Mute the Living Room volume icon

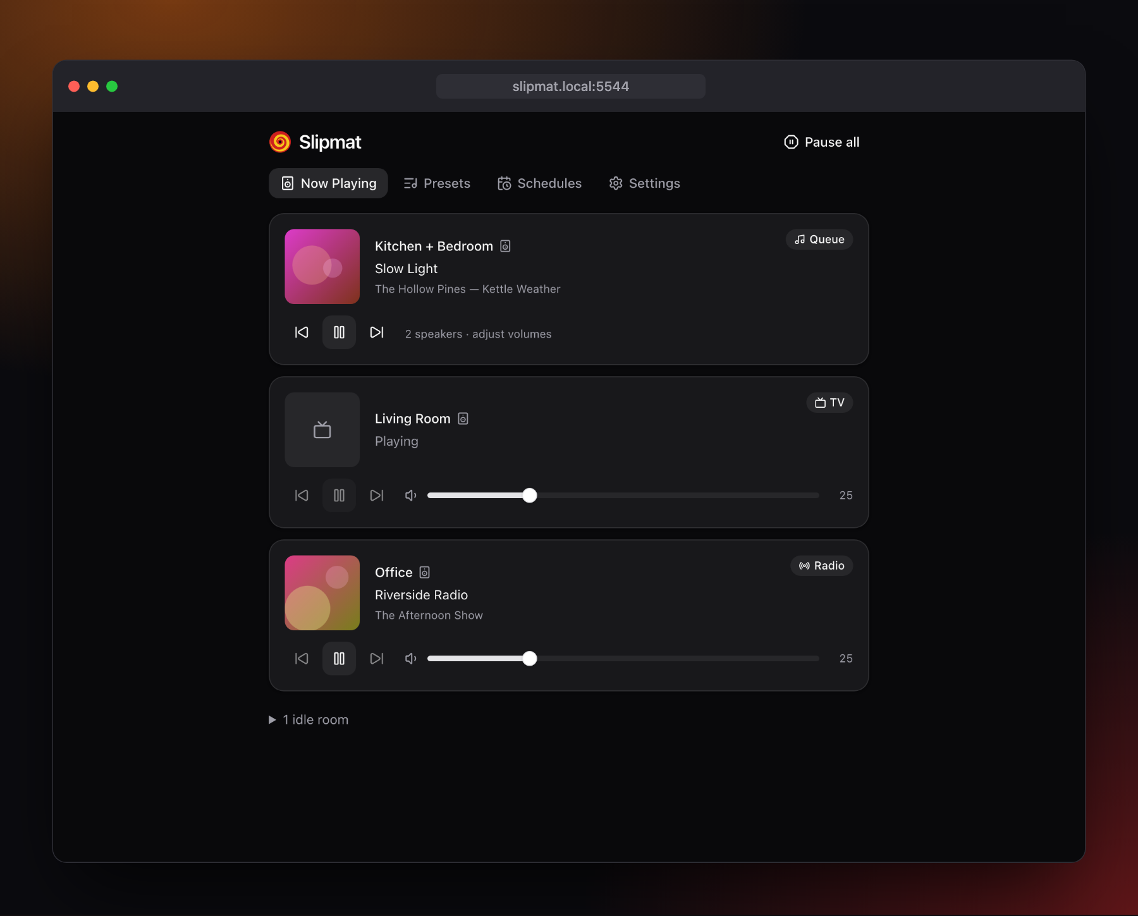tap(411, 496)
